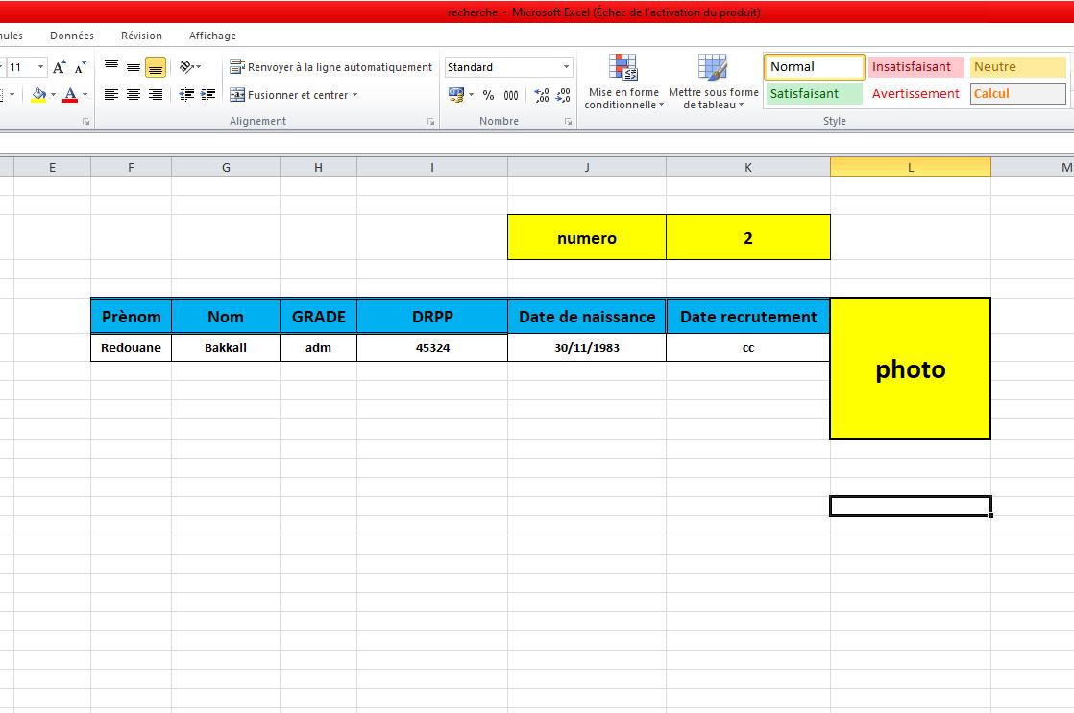The width and height of the screenshot is (1074, 713).
Task: Select the Prènom header cell
Action: coord(131,317)
